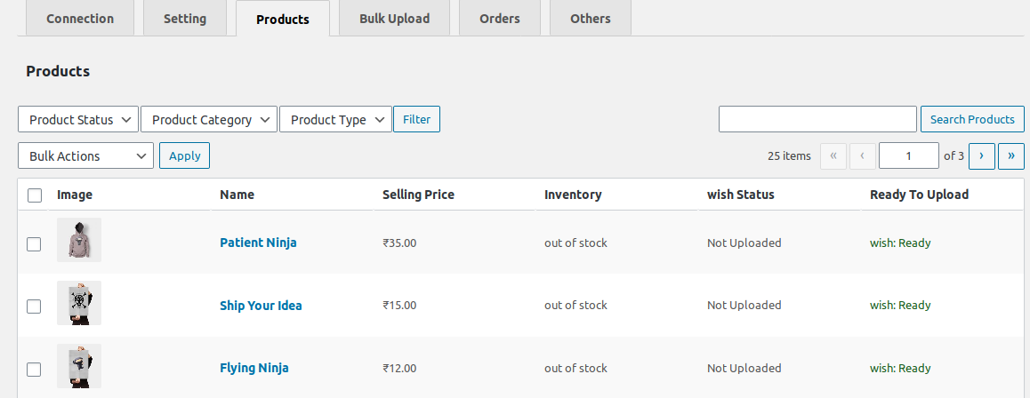Open Flying Ninja product thumbnail
1030x398 pixels.
79,366
